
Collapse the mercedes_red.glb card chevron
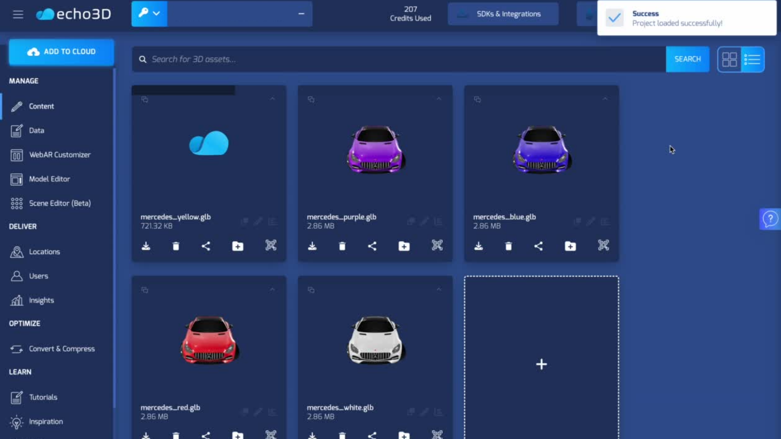click(272, 289)
